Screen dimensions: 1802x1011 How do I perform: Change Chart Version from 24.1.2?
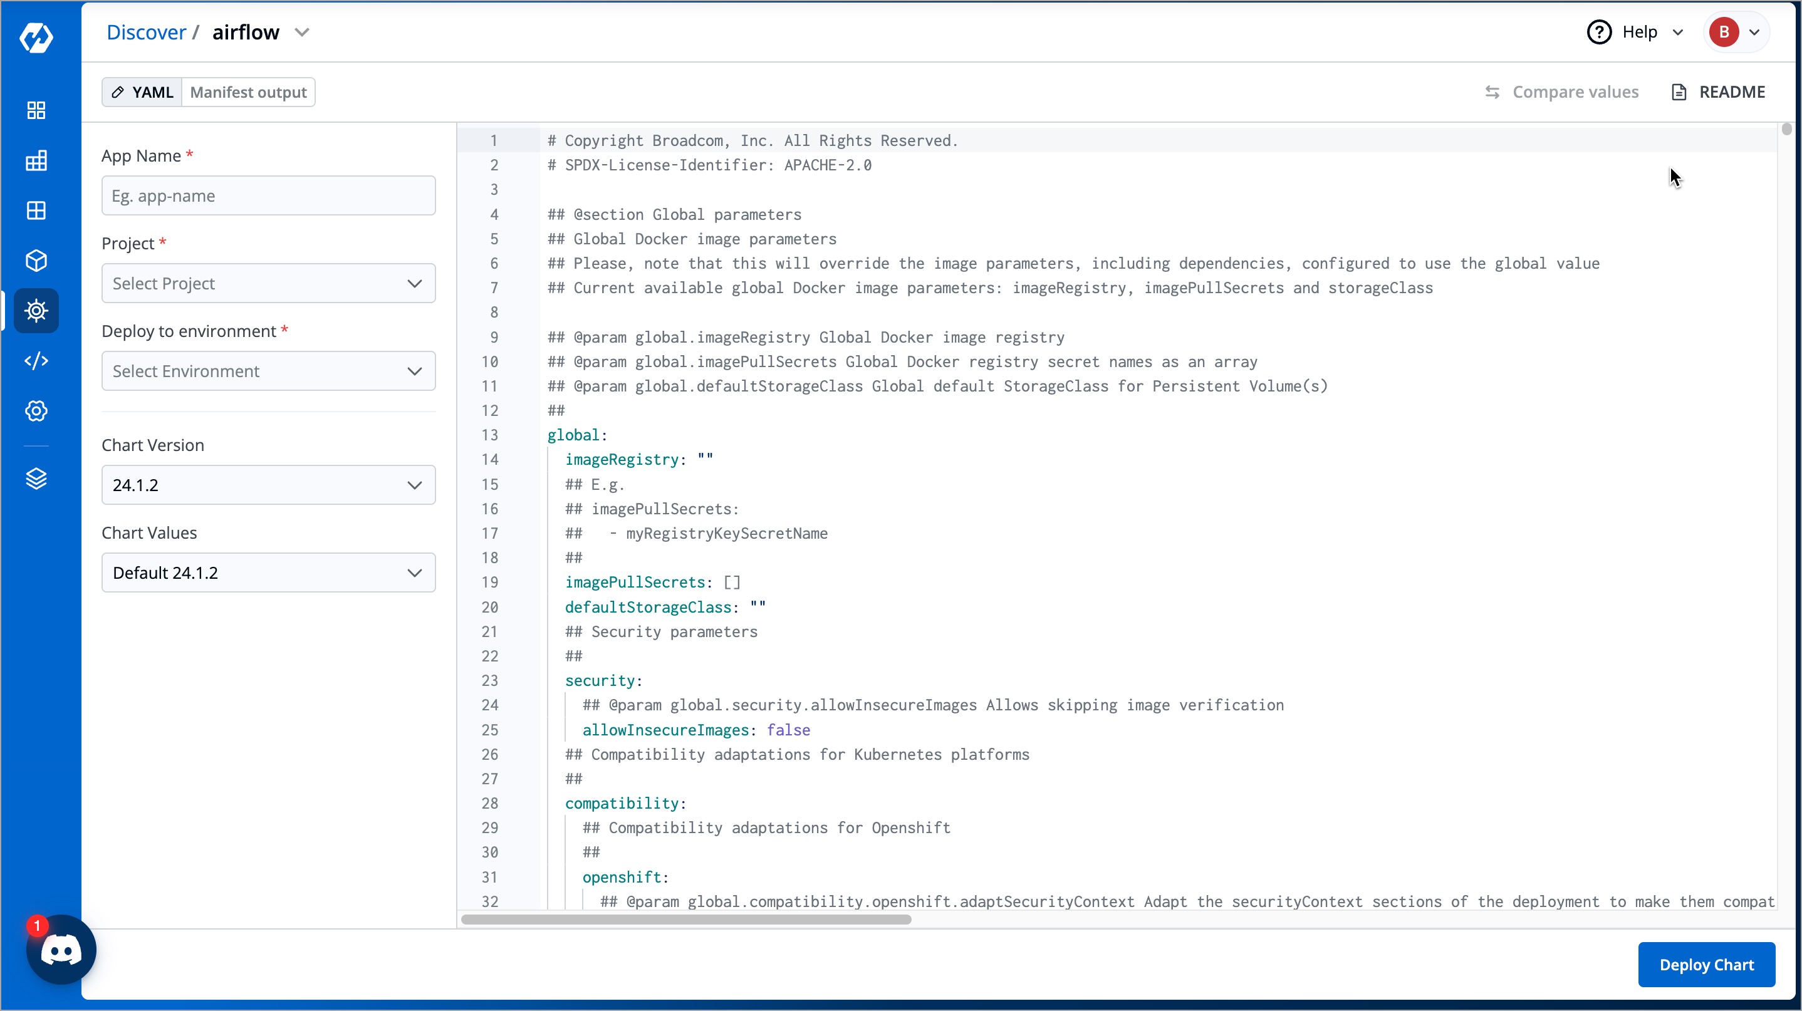pos(268,485)
